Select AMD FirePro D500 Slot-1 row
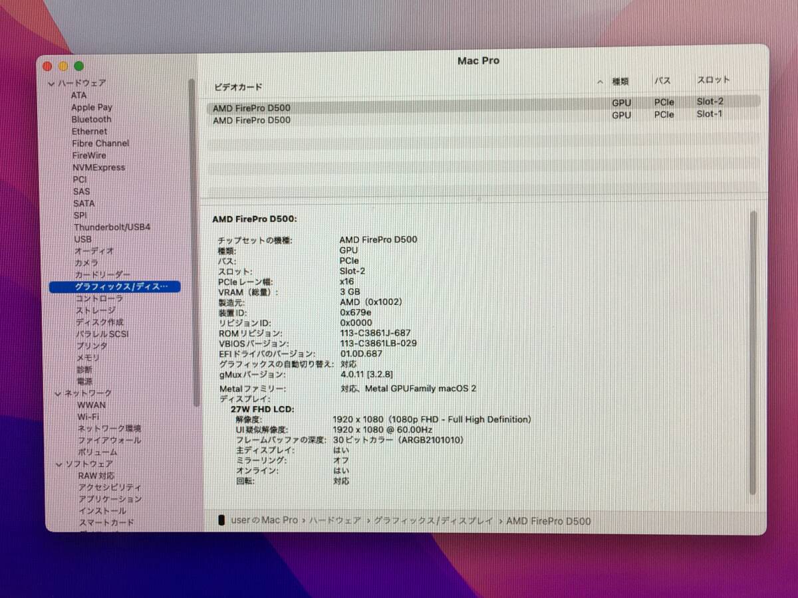The image size is (798, 598). point(483,118)
